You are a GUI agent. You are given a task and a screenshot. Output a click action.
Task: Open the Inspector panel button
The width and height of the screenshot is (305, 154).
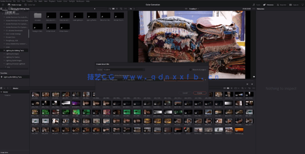point(282,5)
